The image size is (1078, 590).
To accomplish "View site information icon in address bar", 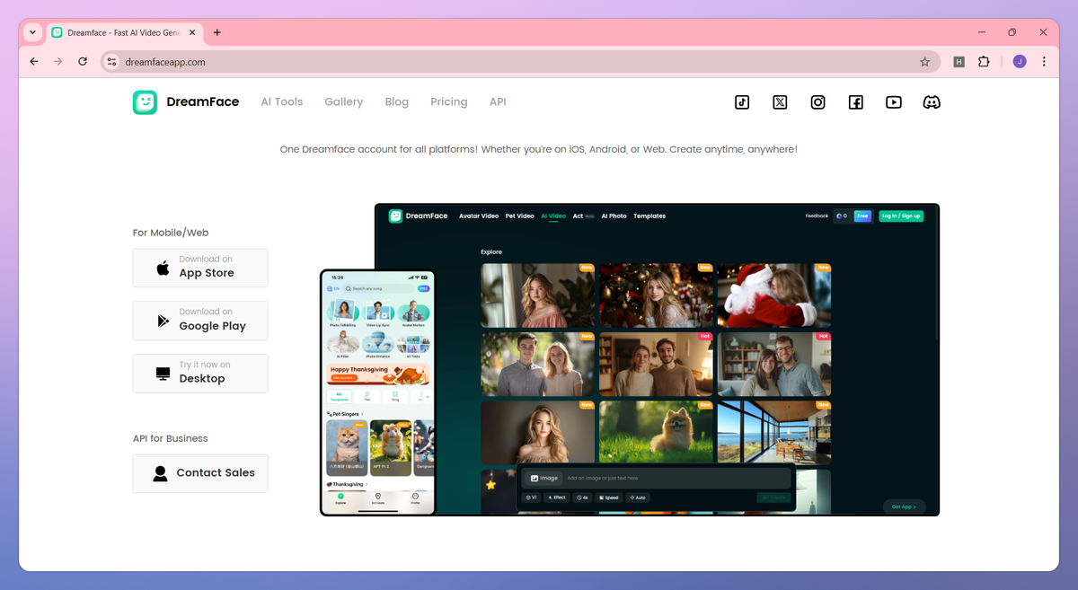I will point(111,62).
